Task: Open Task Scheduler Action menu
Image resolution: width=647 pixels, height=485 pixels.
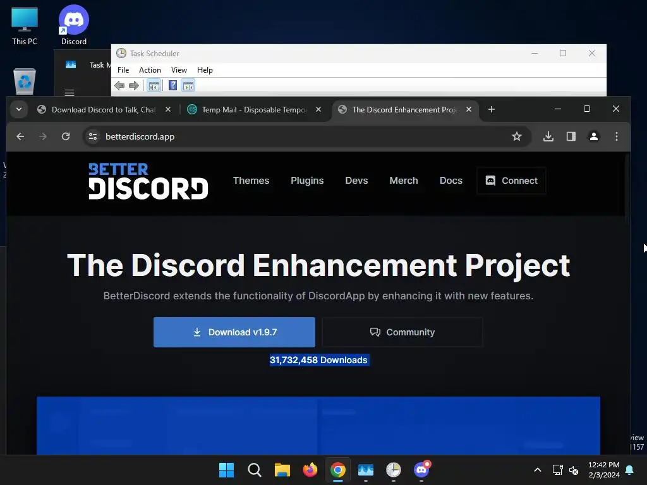Action: (150, 70)
